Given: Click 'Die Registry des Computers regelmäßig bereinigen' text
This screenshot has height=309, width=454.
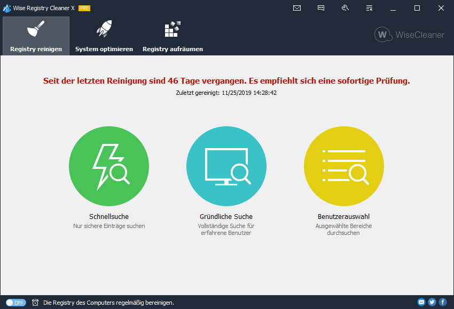Looking at the screenshot, I should click(x=108, y=303).
